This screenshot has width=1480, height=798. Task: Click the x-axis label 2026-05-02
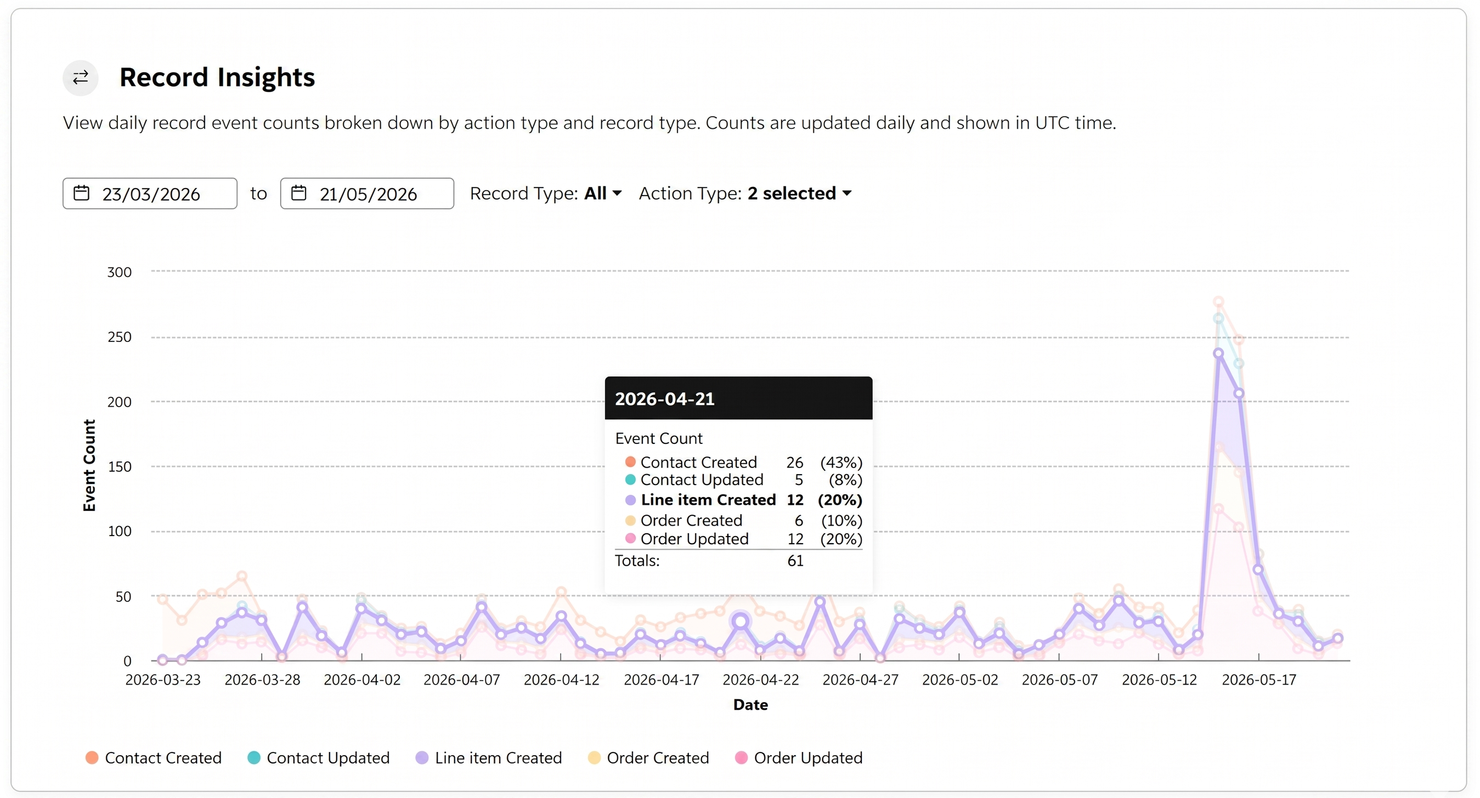[x=960, y=680]
